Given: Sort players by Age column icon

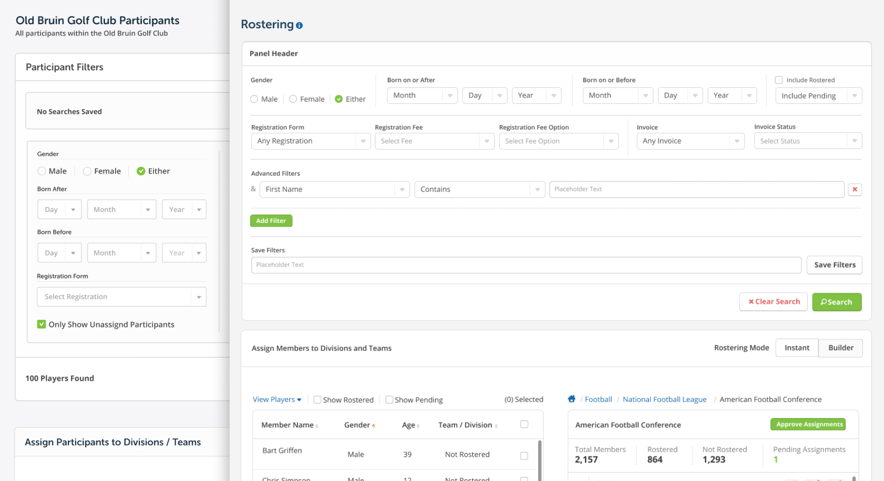Looking at the screenshot, I should [x=418, y=426].
